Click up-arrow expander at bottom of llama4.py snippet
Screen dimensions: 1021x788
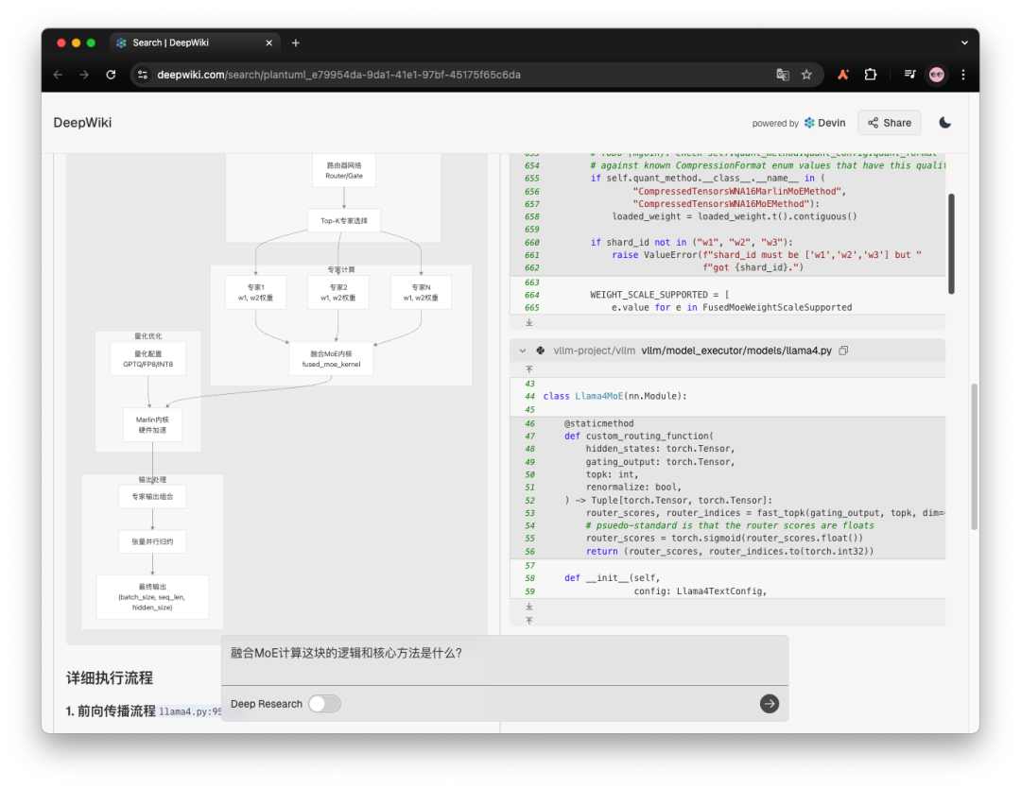[529, 621]
